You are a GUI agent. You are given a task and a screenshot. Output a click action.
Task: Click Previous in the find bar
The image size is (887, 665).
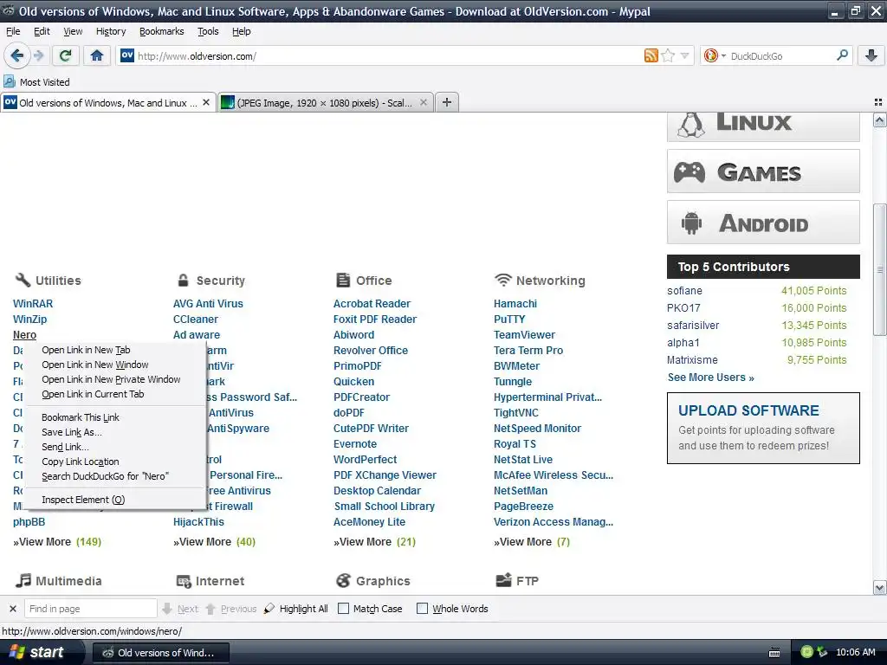point(230,609)
